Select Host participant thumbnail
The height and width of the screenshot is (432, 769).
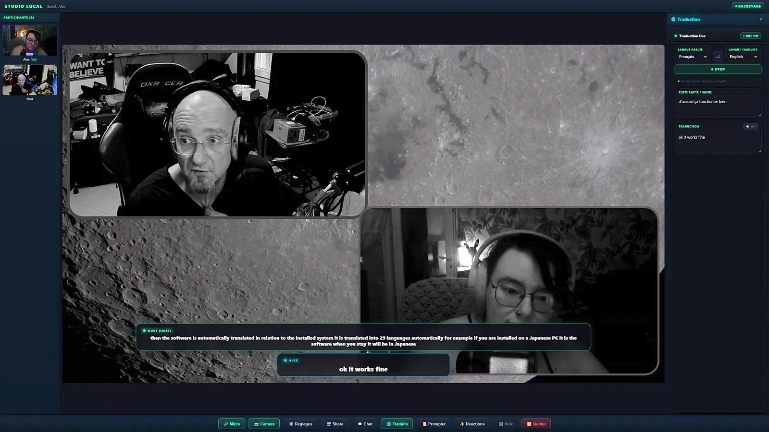tap(30, 80)
